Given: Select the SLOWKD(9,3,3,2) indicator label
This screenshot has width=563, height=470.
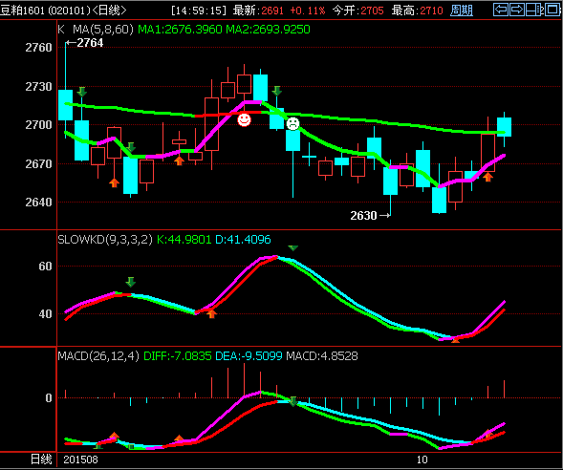Looking at the screenshot, I should [x=105, y=240].
